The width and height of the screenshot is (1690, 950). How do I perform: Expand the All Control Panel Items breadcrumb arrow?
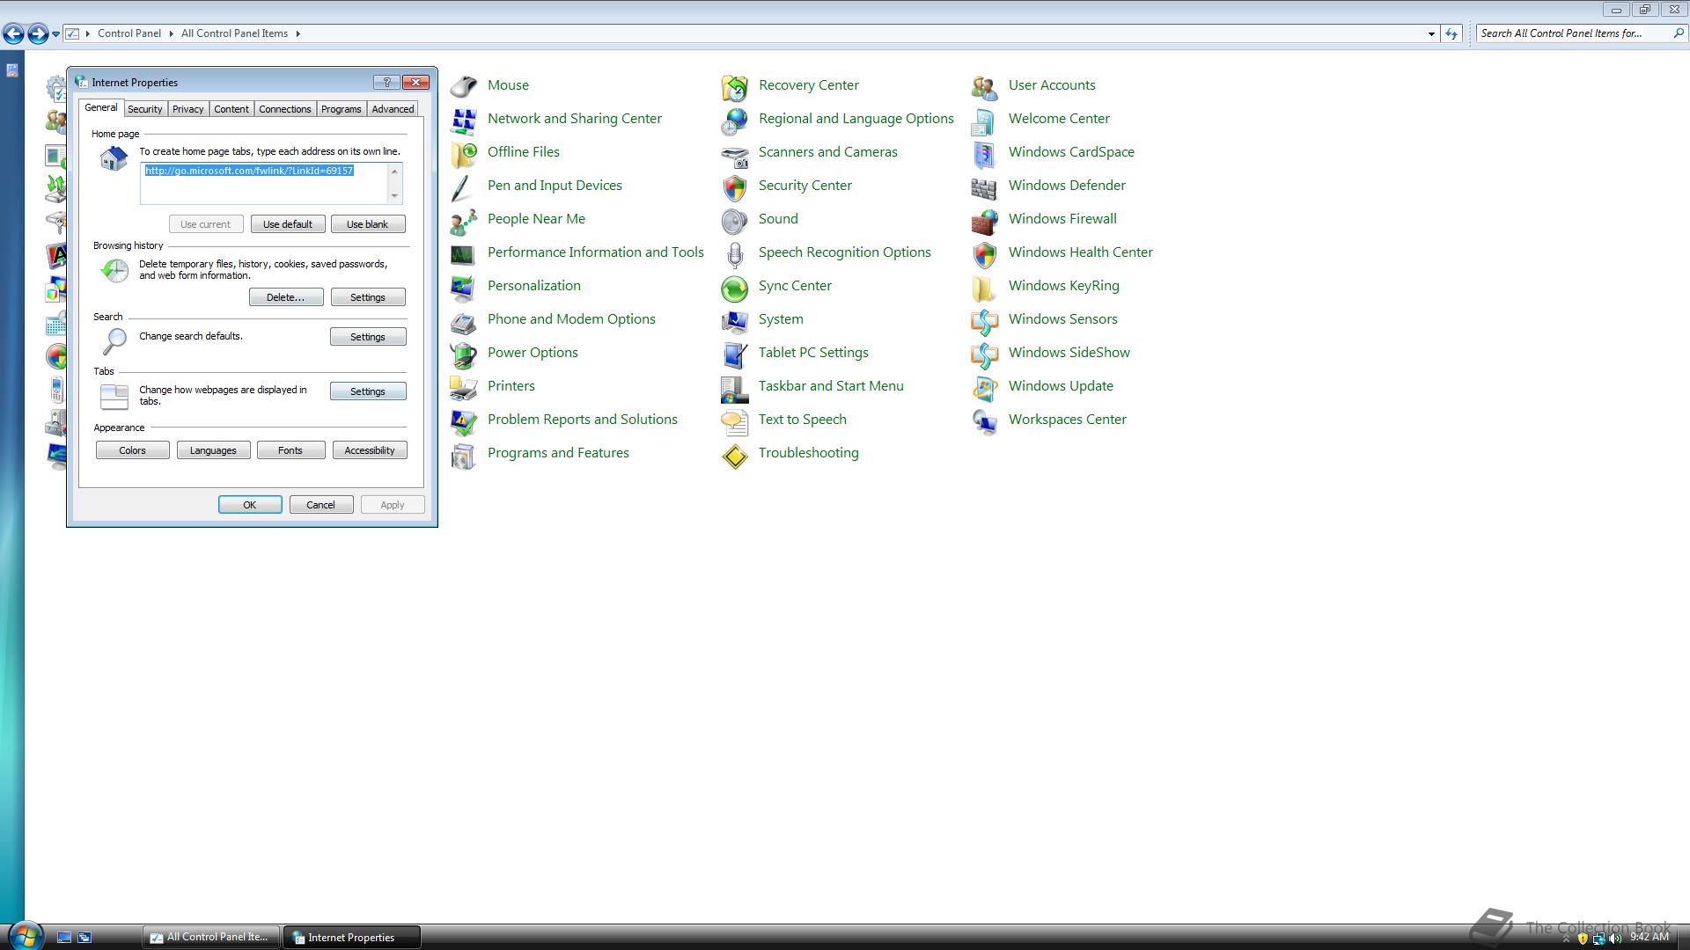pos(298,33)
